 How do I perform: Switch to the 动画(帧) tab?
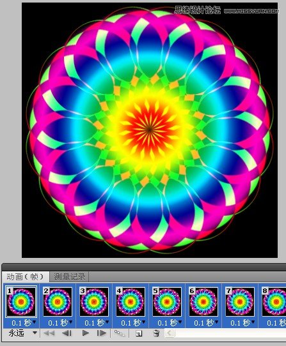click(25, 276)
